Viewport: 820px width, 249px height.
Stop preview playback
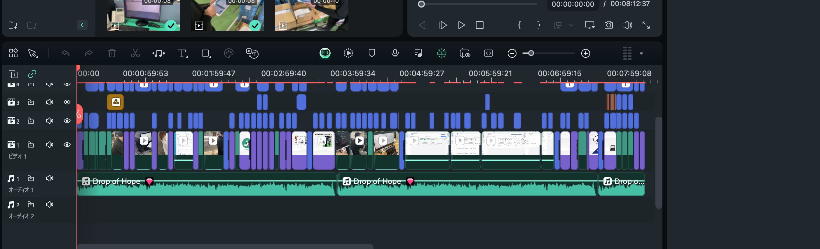[480, 25]
